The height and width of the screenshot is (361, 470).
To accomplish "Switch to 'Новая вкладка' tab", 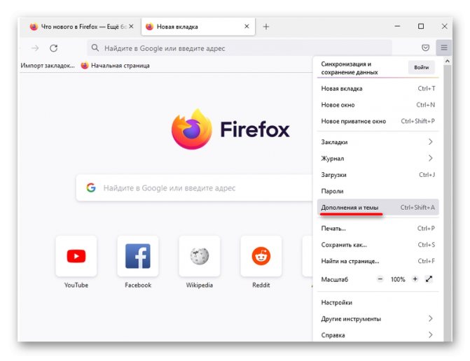I will click(198, 27).
